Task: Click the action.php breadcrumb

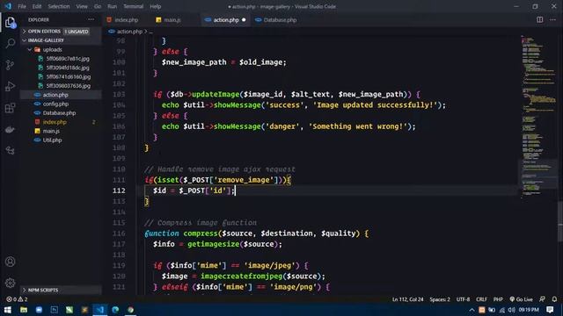Action: (x=129, y=32)
